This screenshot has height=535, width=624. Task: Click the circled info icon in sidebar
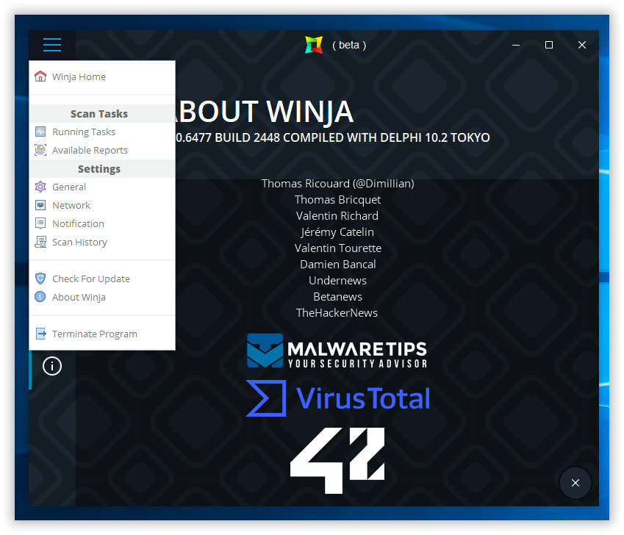[52, 366]
